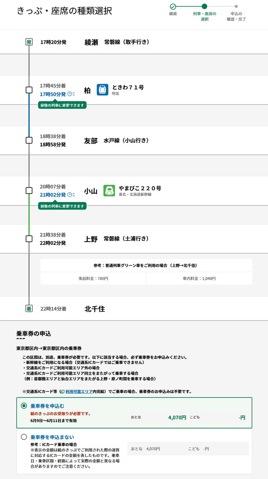The image size is (268, 479).
Task: Click the 車内料金：1,040円 cell
Action: (199, 278)
